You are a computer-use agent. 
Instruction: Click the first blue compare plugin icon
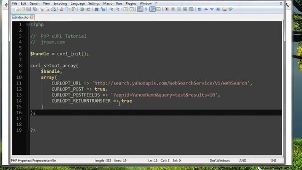tap(200, 9)
